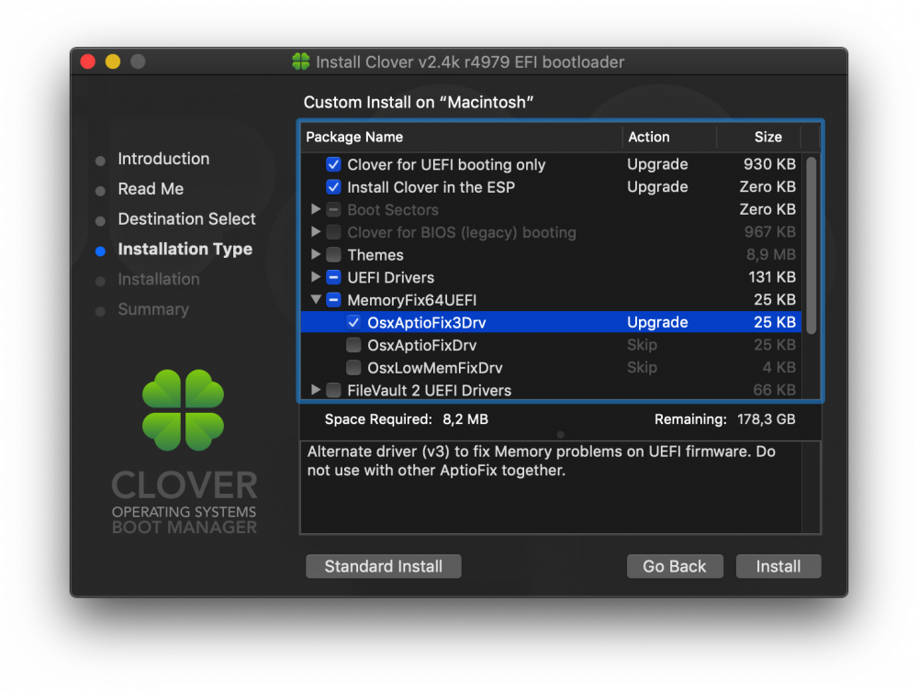Expand FileVault 2 UEFI Drivers triangle

316,390
